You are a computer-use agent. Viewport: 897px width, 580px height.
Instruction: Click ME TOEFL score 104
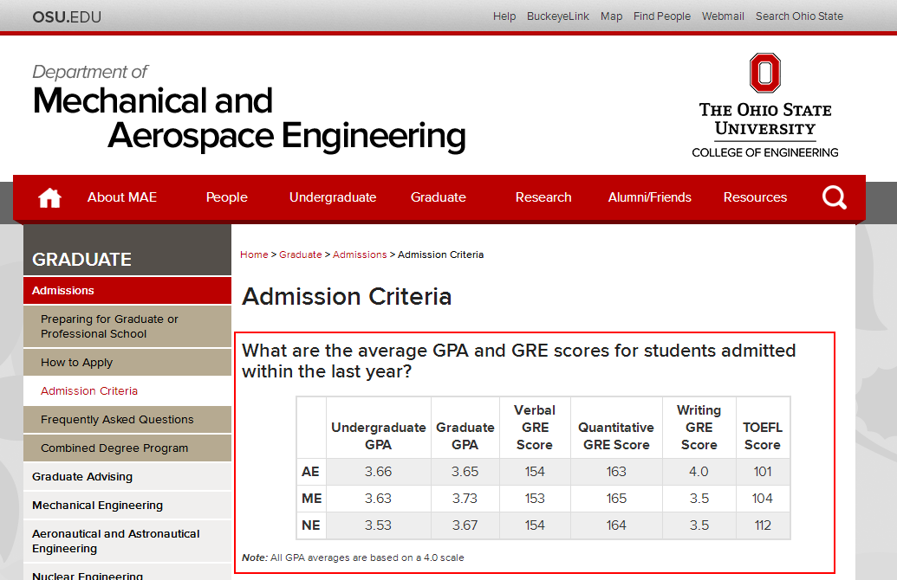tap(763, 499)
